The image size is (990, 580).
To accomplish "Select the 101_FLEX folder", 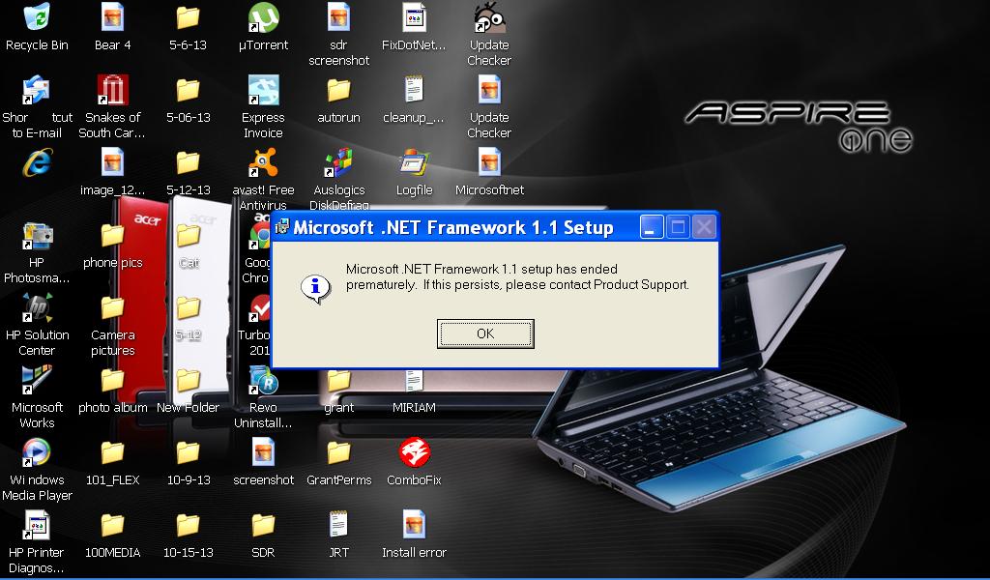I will coord(112,453).
